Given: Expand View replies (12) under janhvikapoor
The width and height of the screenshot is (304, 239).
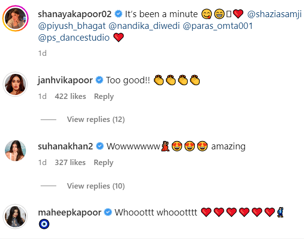Looking at the screenshot, I should [x=96, y=119].
